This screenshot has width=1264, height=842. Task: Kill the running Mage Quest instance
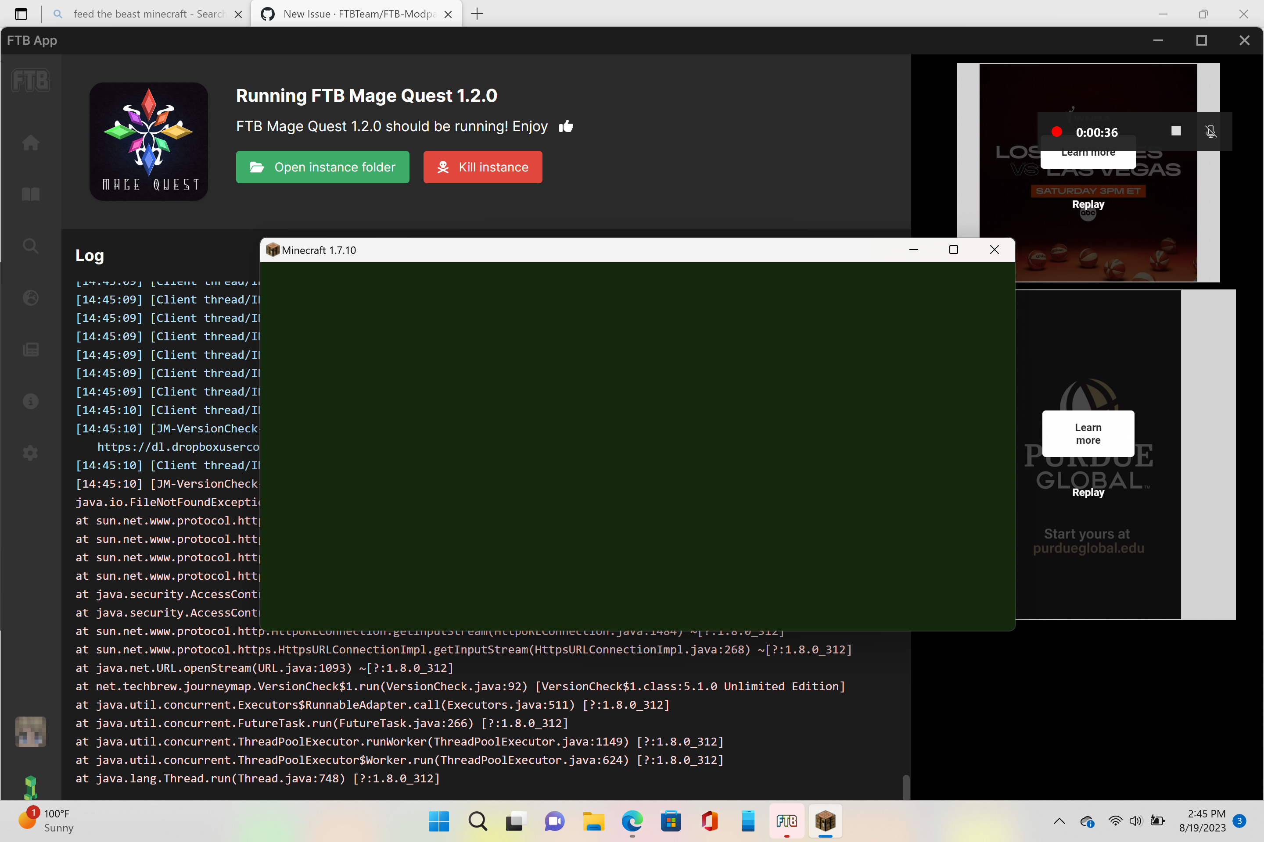tap(482, 167)
